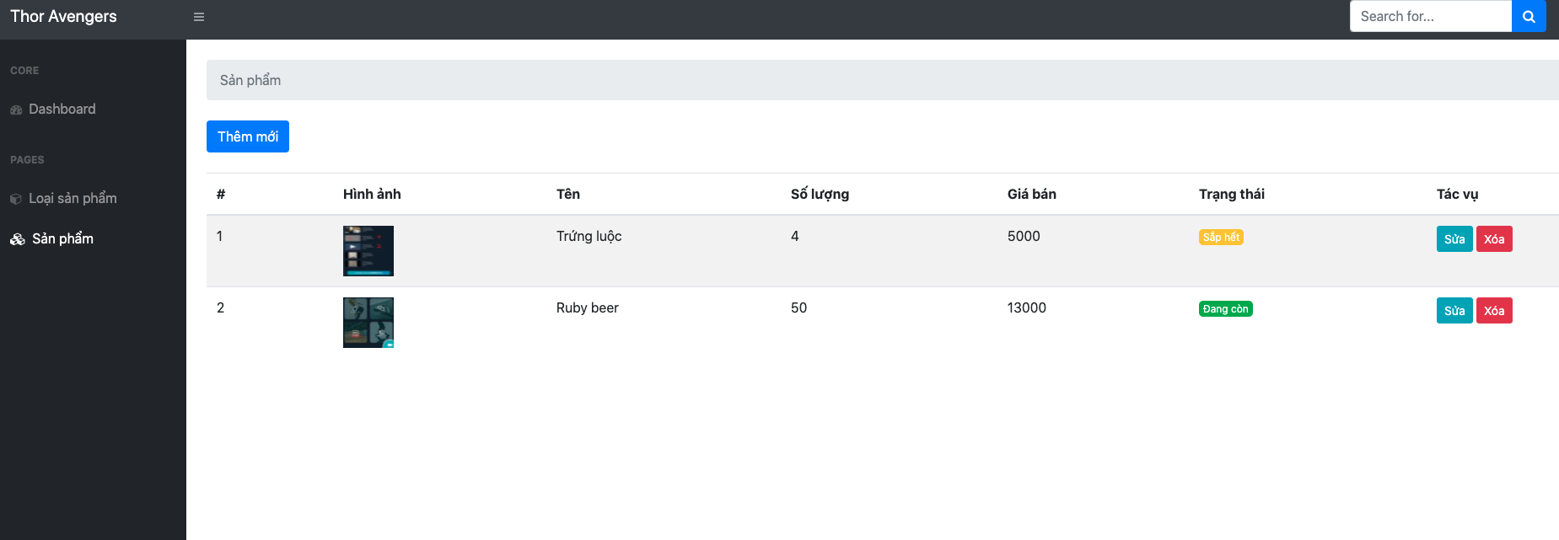Click the PAGES sidebar section heading
Image resolution: width=1559 pixels, height=540 pixels.
(x=27, y=160)
